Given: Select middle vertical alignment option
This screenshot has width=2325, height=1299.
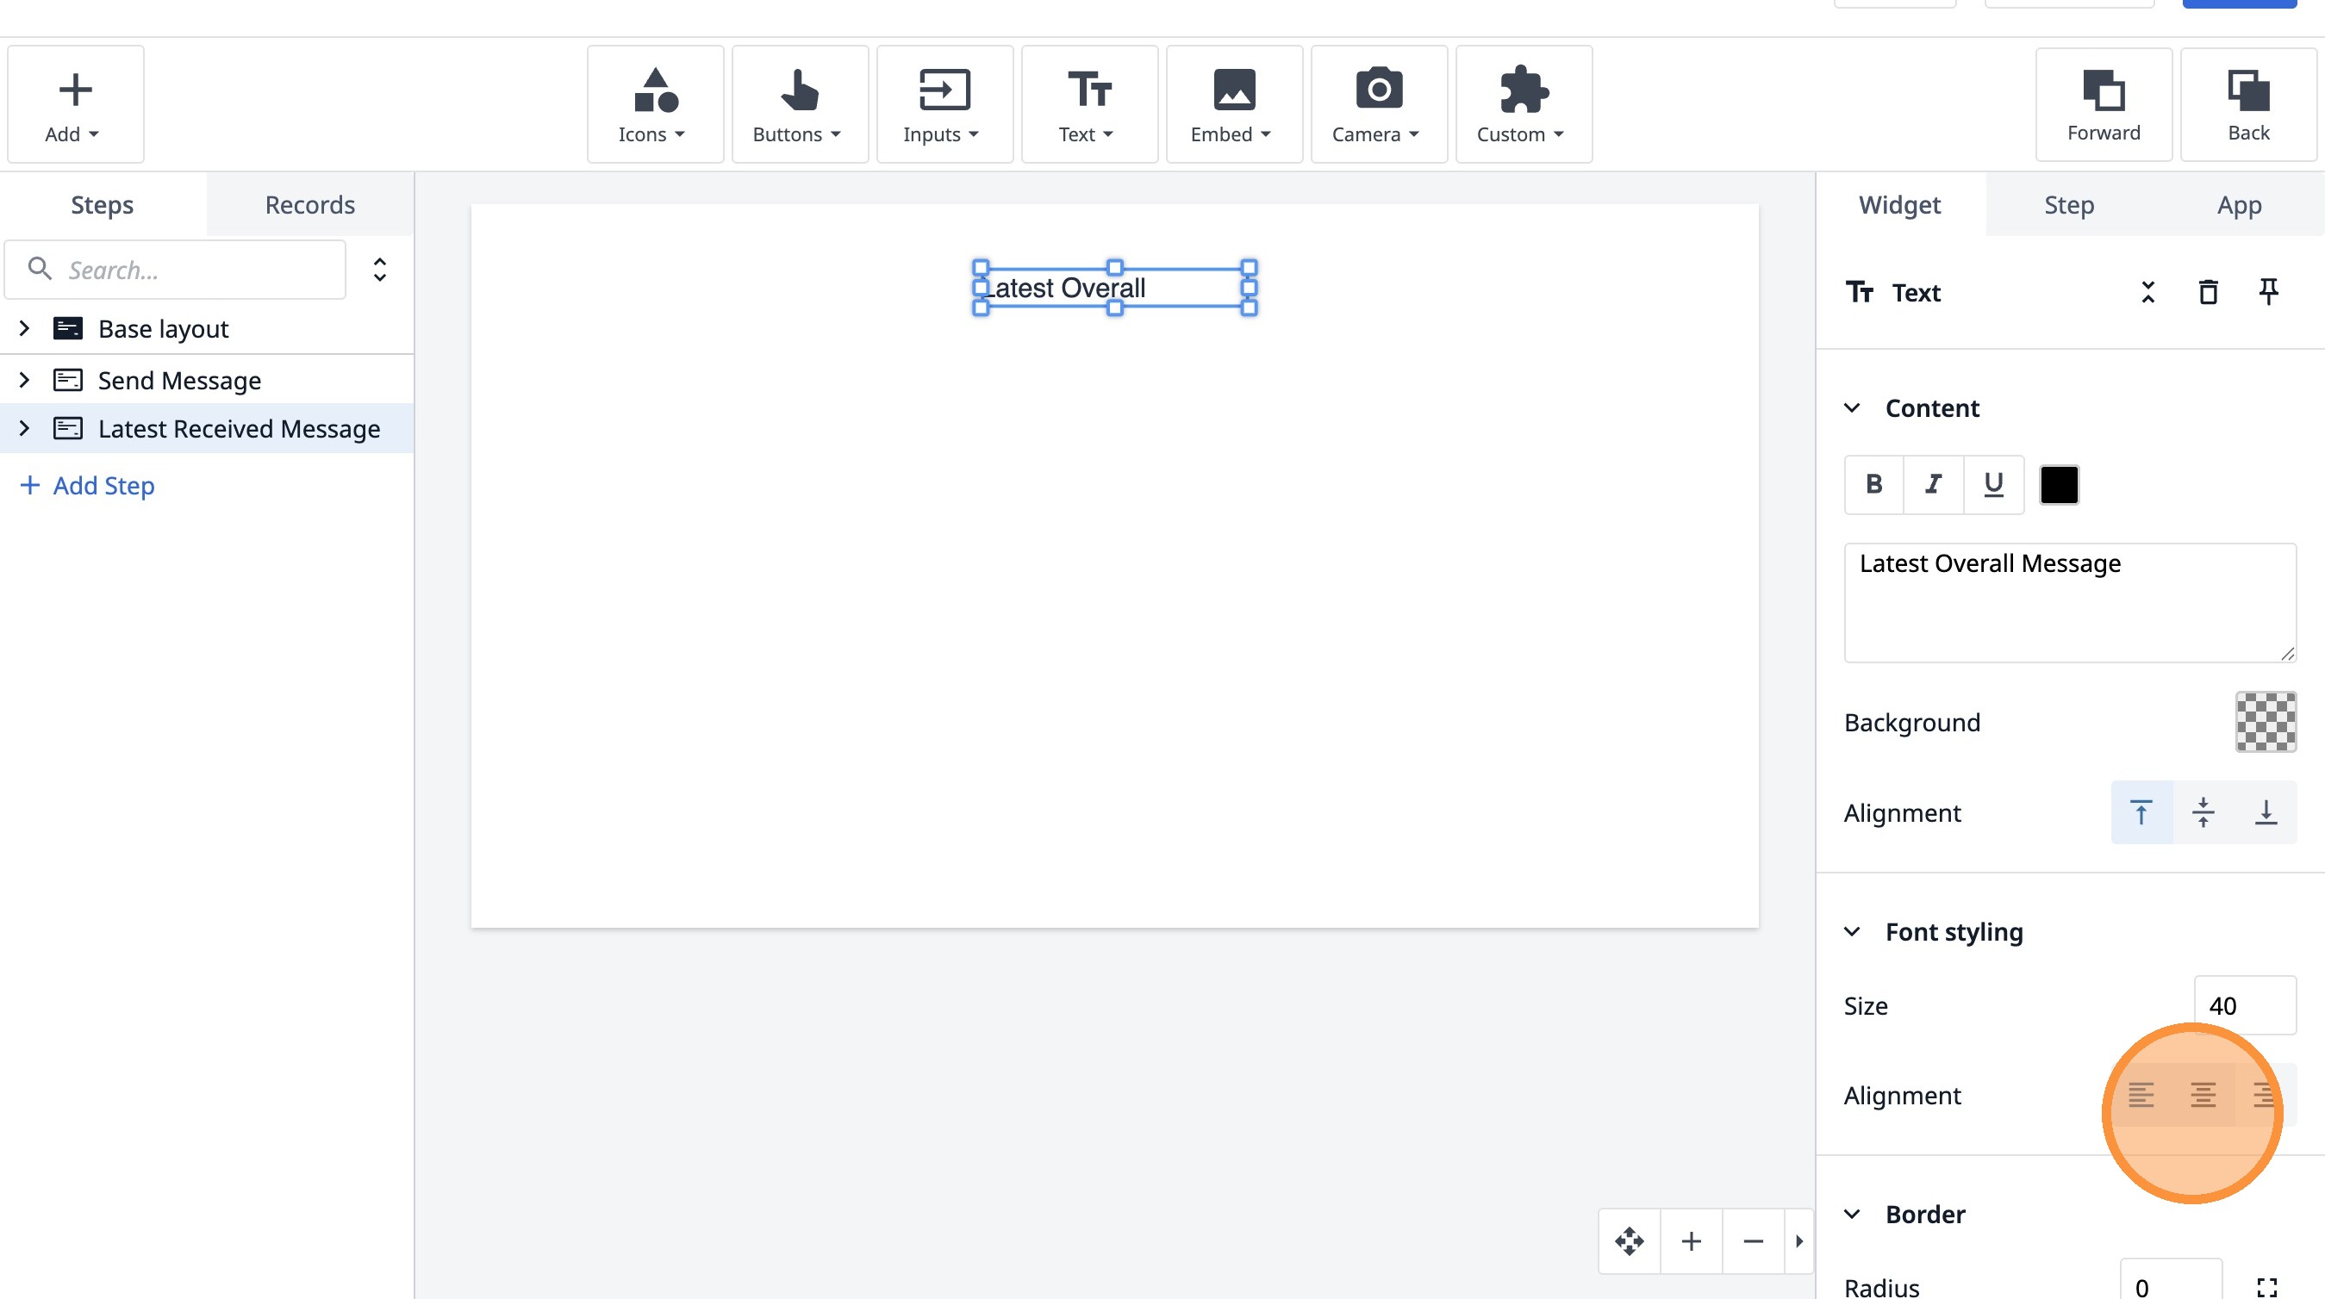Looking at the screenshot, I should (x=2203, y=813).
